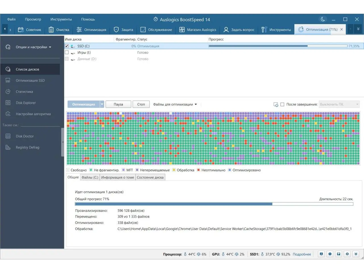364x273 pixels.
Task: Select Список дисков in sidebar
Action: coord(30,69)
